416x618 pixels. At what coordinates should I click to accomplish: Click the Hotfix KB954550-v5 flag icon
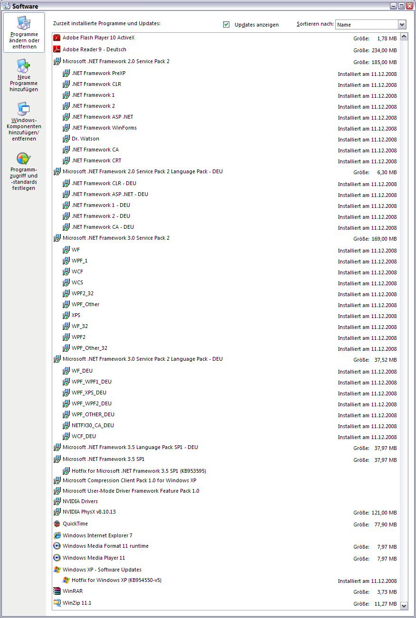(66, 580)
